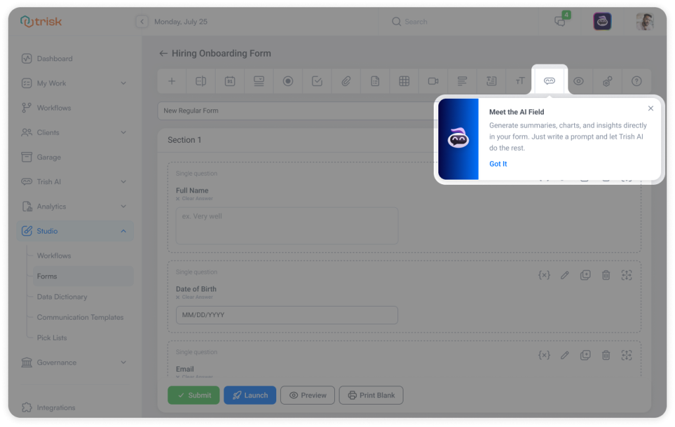The image size is (675, 427).
Task: Toggle the eye visibility toolbar icon
Action: pyautogui.click(x=579, y=81)
